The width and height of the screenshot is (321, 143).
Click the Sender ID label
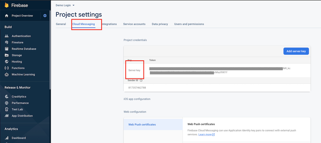[133, 80]
